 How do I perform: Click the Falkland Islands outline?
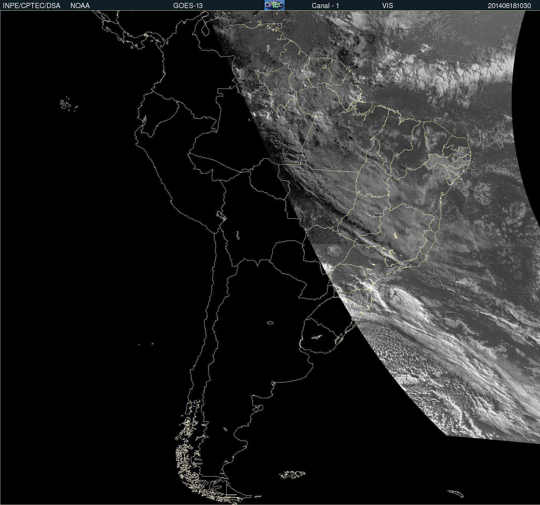point(292,474)
